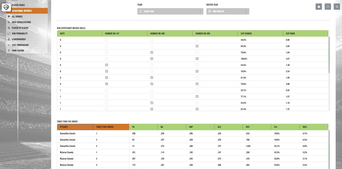Select Samantha Lincoln row with 208 PA
The width and height of the screenshot is (342, 169).
pos(193,133)
